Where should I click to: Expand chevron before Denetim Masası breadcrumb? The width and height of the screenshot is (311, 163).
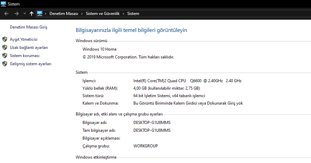(45, 14)
